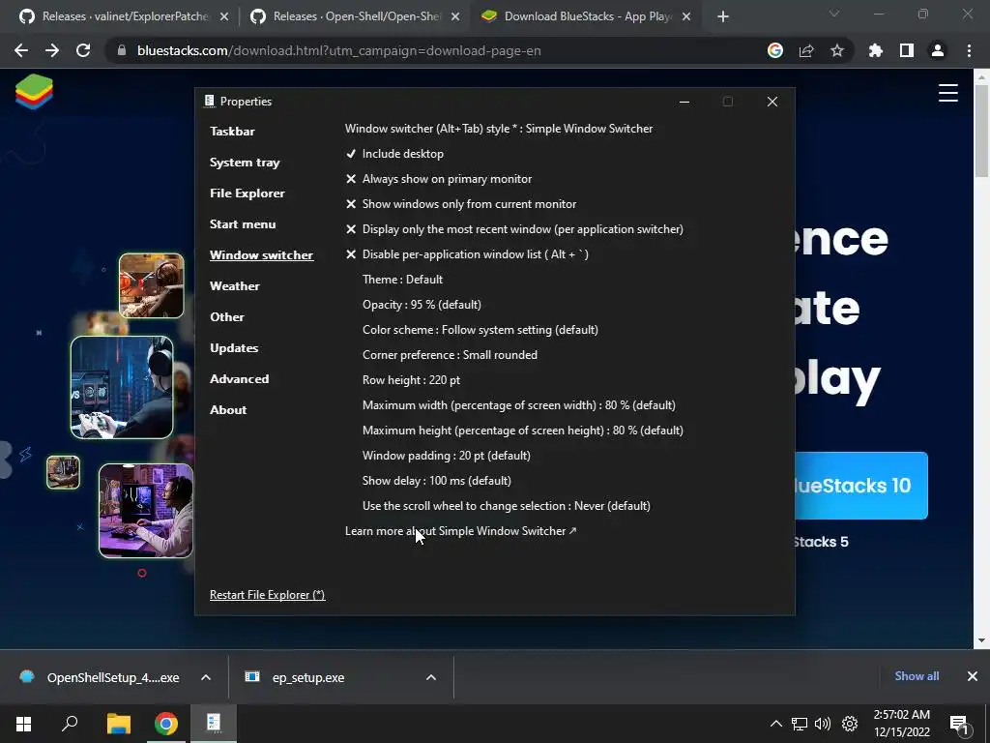Image resolution: width=990 pixels, height=743 pixels.
Task: Click the BlueStacks logo on the page
Action: click(34, 92)
